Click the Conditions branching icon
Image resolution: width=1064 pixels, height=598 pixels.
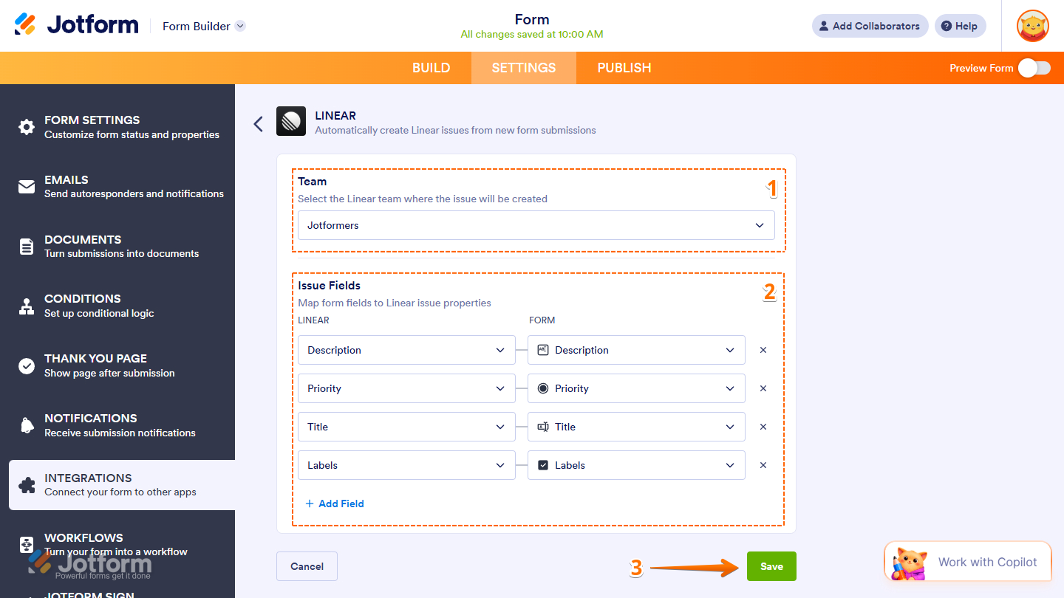(x=26, y=305)
